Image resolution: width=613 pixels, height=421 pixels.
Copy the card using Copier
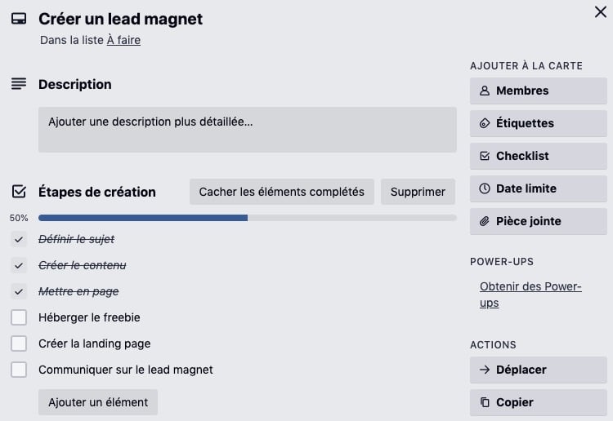(x=538, y=402)
